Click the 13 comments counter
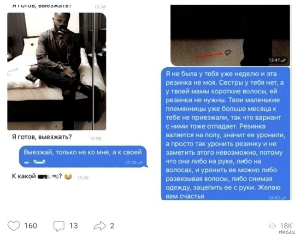Image resolution: width=295 pixels, height=234 pixels. point(73,226)
